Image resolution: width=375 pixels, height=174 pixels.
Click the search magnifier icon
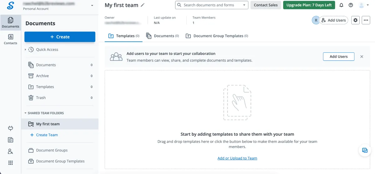(x=179, y=5)
